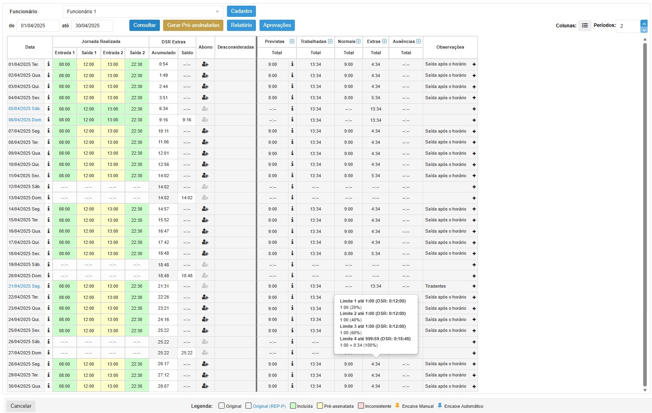
Task: Open info icon beside date 21/04/2025 Seg.
Action: click(x=49, y=286)
